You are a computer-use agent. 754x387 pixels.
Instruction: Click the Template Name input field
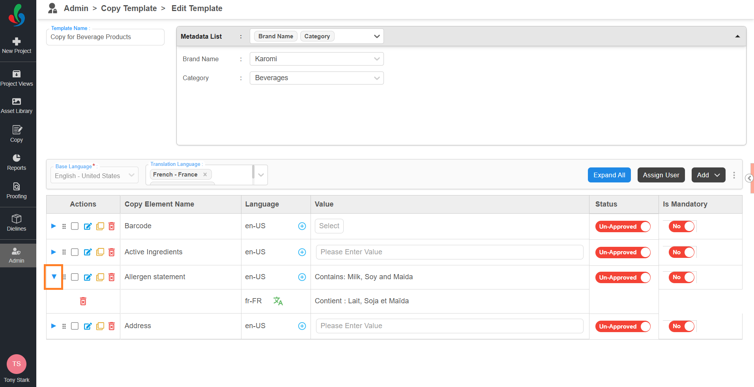point(105,37)
